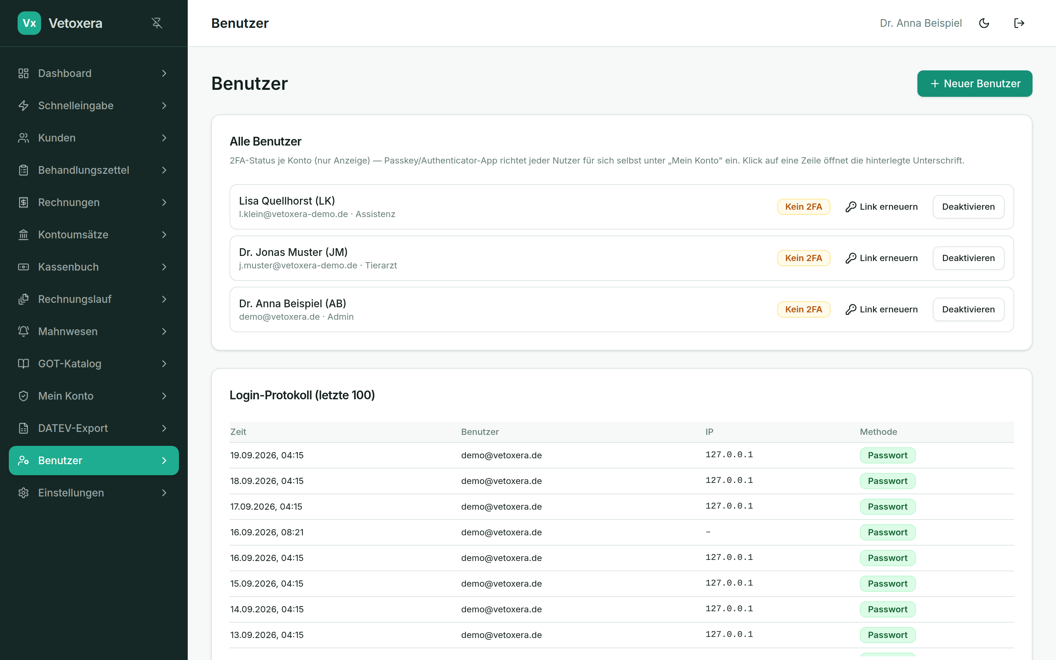Click the Behandlungszettel clipboard icon
The width and height of the screenshot is (1056, 660).
pos(23,170)
